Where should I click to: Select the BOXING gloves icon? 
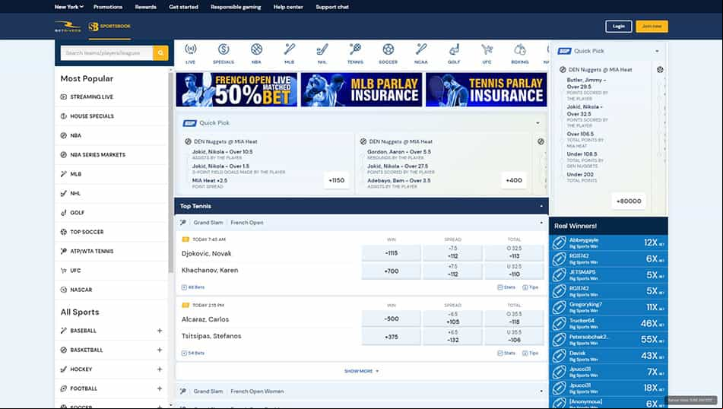click(x=520, y=53)
